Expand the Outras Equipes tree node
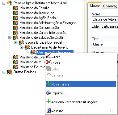The height and width of the screenshot is (115, 118). pyautogui.click(x=4, y=72)
